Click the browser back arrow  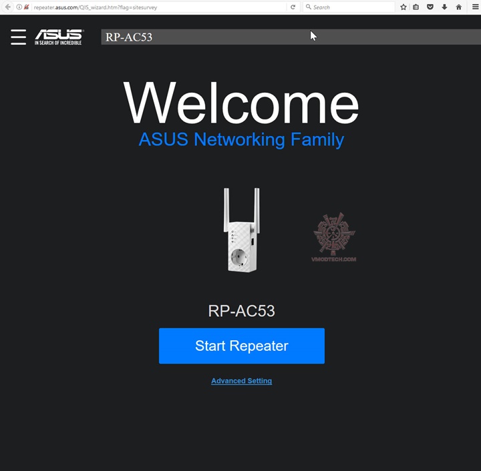point(7,7)
